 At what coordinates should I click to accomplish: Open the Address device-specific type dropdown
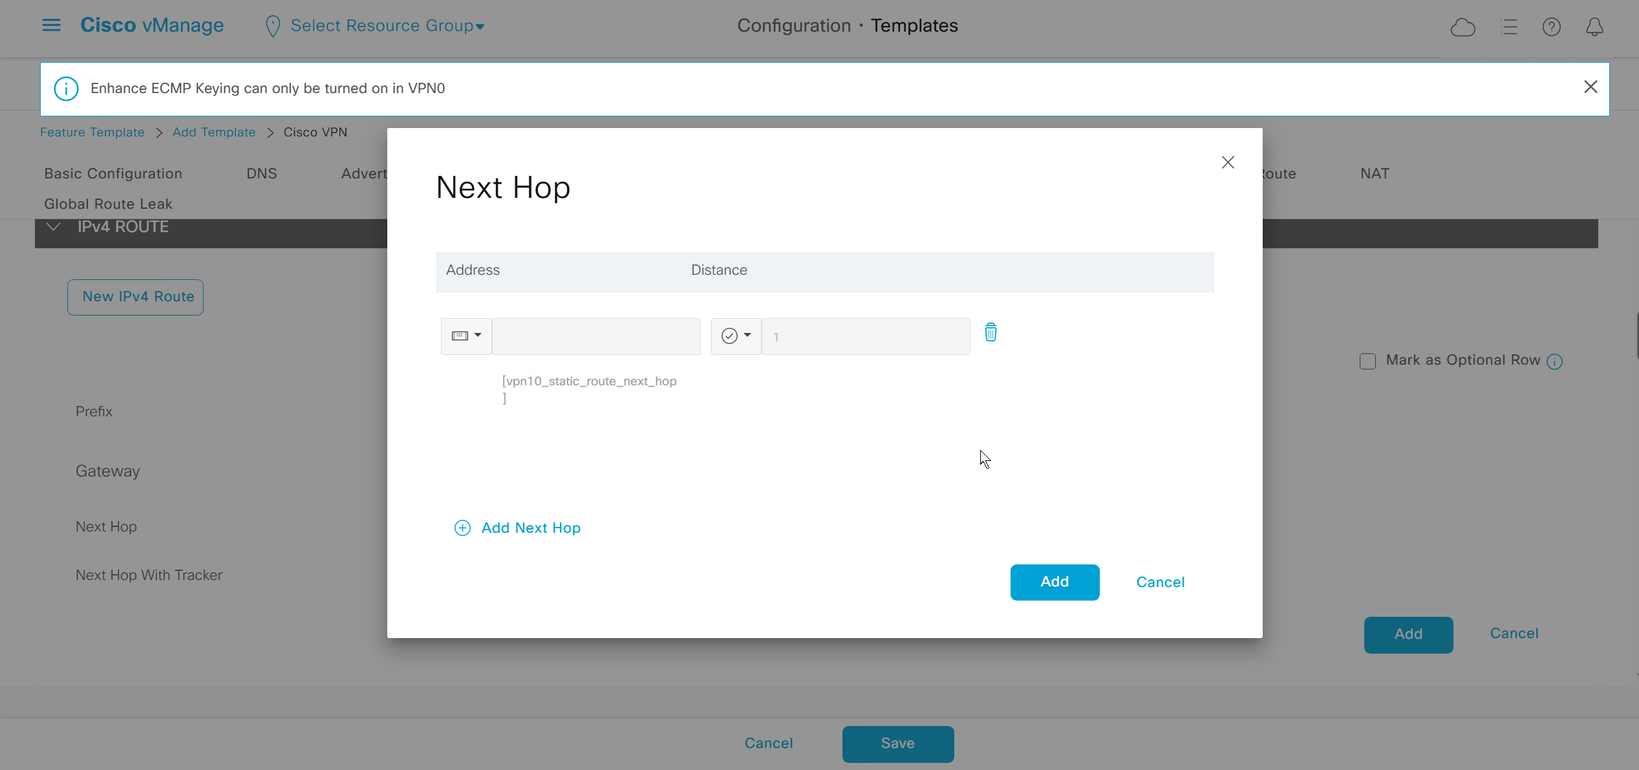click(x=466, y=336)
